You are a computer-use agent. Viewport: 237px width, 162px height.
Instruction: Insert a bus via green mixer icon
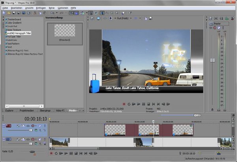coord(227,18)
